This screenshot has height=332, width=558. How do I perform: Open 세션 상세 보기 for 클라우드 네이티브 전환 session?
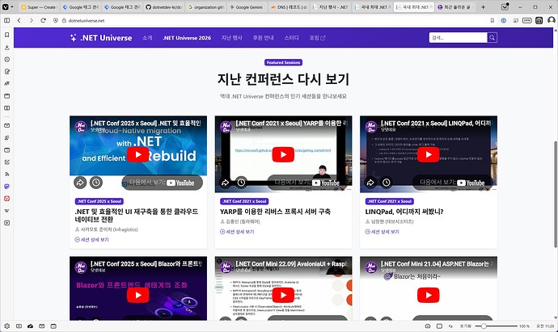tap(92, 240)
